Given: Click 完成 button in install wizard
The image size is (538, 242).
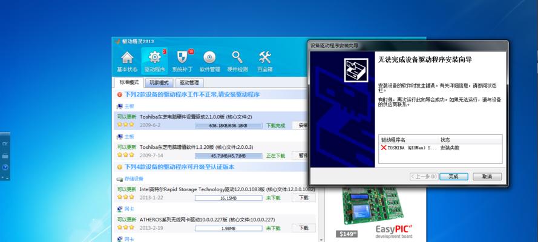Looking at the screenshot, I should 454,177.
